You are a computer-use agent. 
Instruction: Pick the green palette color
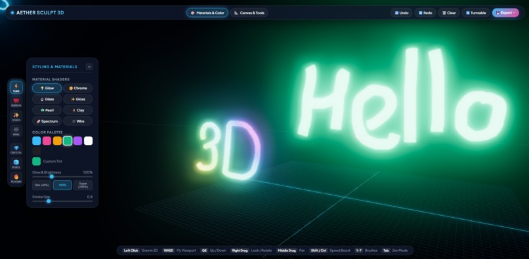68,140
